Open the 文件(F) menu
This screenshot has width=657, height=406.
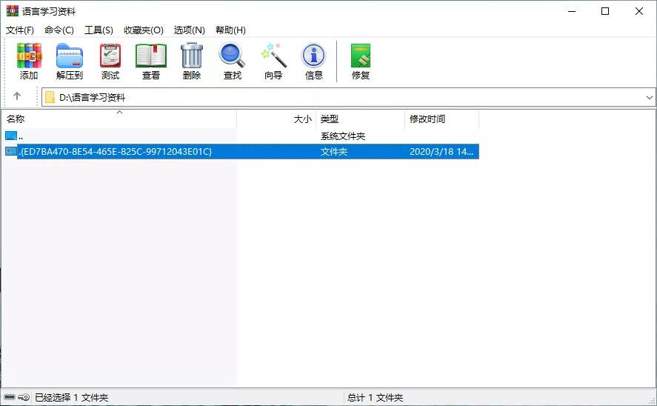tap(20, 30)
